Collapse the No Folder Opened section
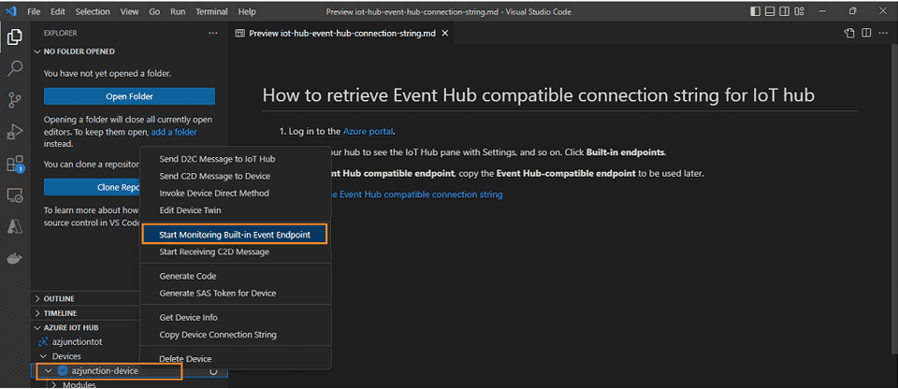898x389 pixels. pos(37,51)
